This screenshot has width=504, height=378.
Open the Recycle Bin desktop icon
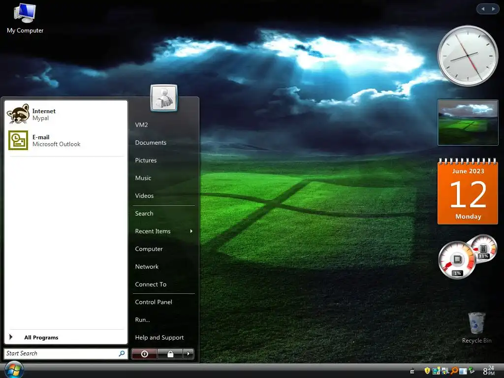pos(476,327)
